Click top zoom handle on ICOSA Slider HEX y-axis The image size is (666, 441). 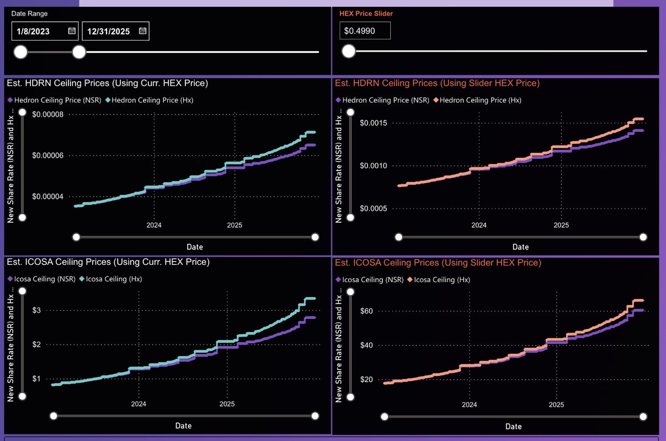(x=350, y=292)
